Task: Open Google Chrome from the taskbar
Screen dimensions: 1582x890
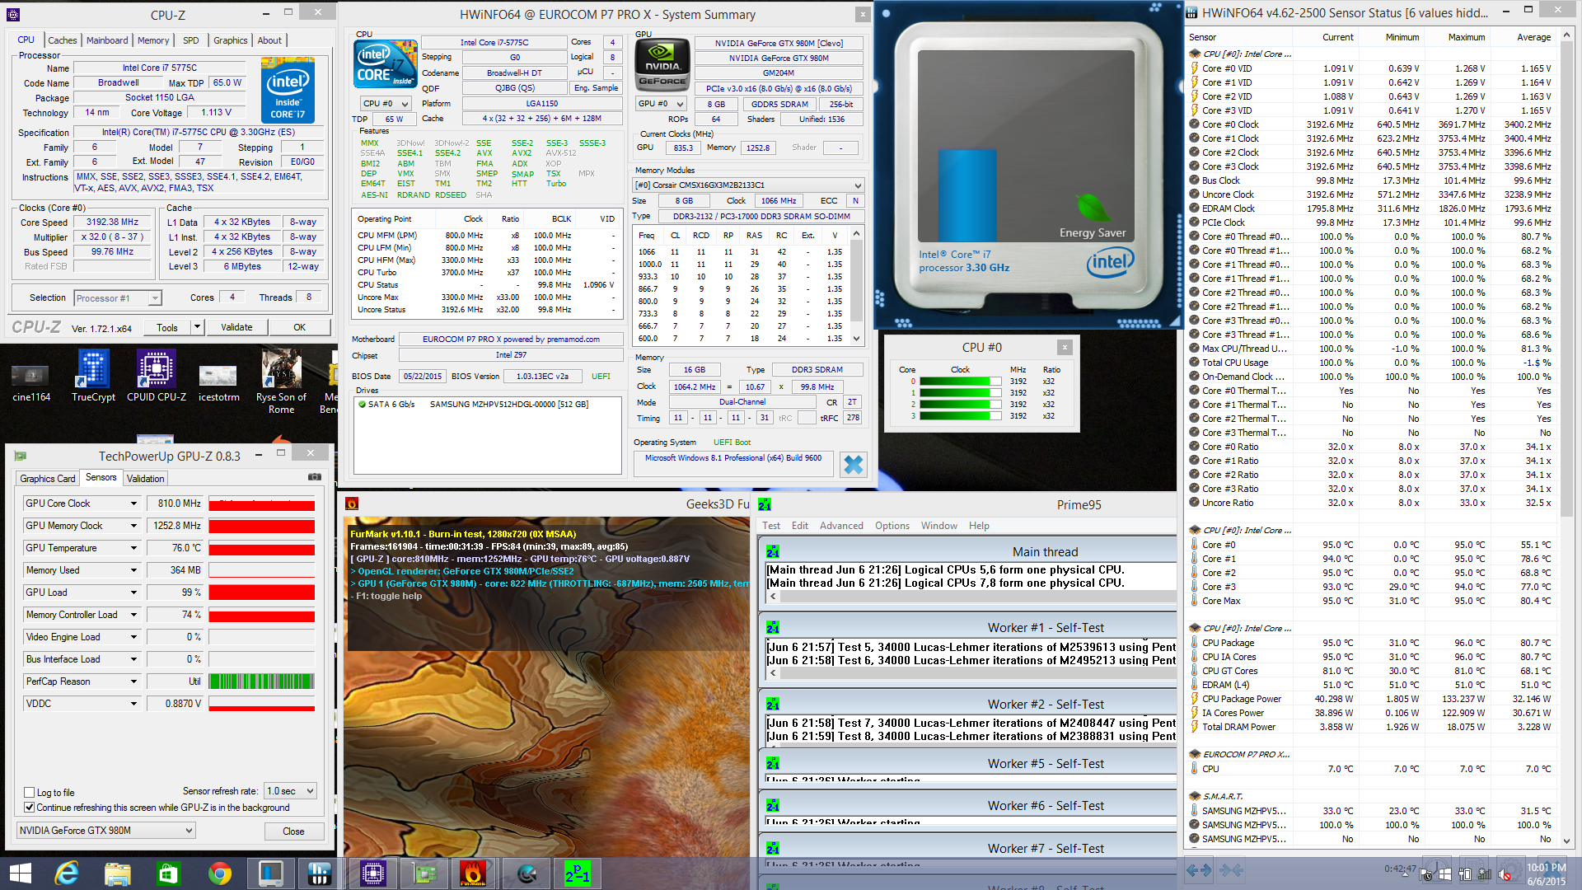Action: click(219, 874)
